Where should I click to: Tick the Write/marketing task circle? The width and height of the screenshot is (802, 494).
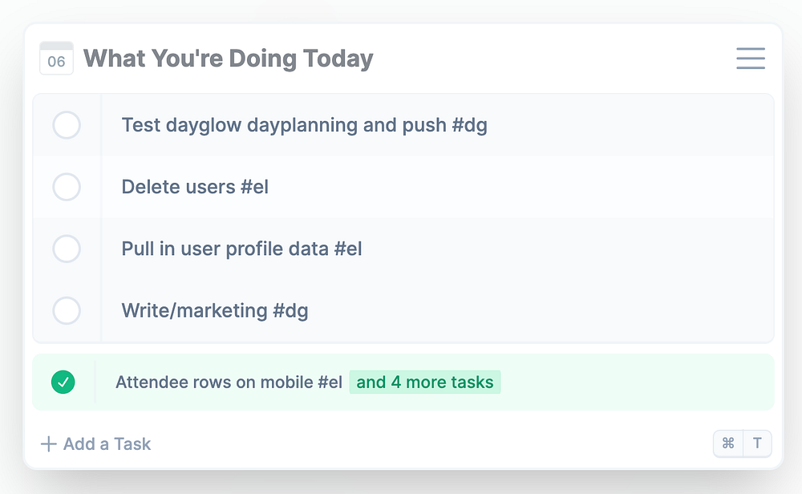point(67,310)
